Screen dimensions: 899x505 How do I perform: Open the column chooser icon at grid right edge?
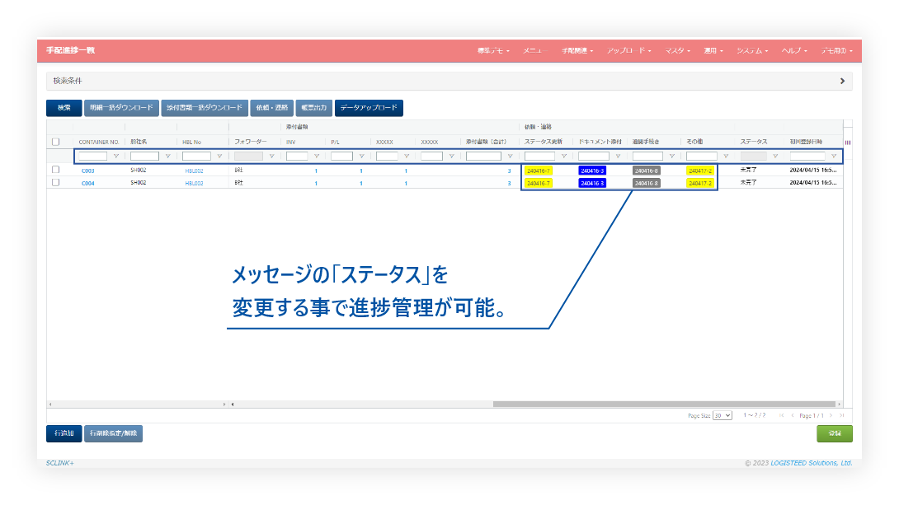[848, 142]
